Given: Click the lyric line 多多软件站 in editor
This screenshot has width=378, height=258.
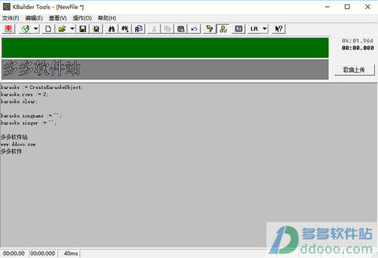Looking at the screenshot, I should tap(14, 137).
